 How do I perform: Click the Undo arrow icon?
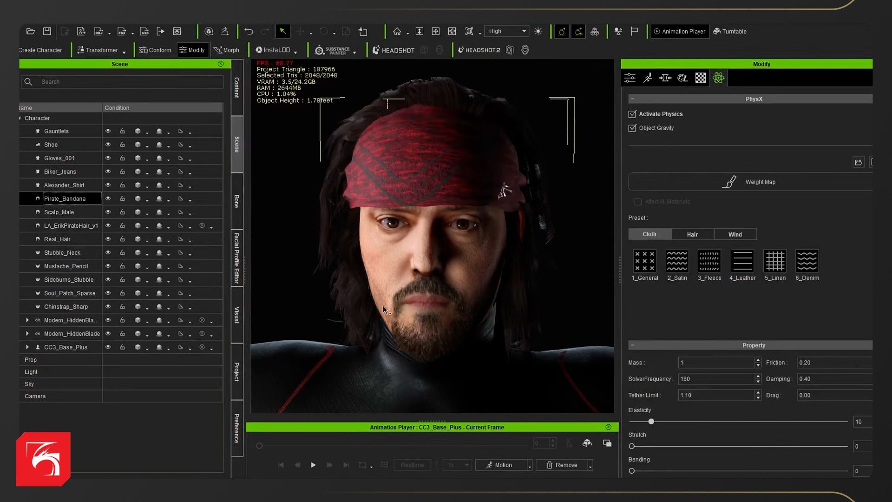click(x=249, y=32)
